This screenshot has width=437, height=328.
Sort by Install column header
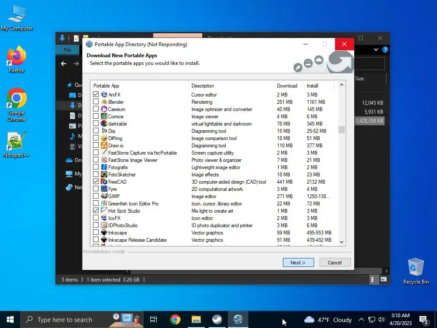[319, 85]
